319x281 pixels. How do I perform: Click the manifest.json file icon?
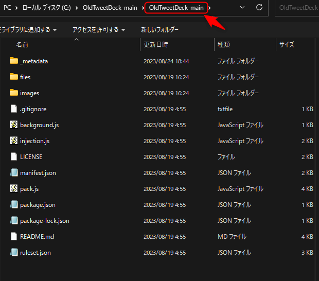coord(14,172)
